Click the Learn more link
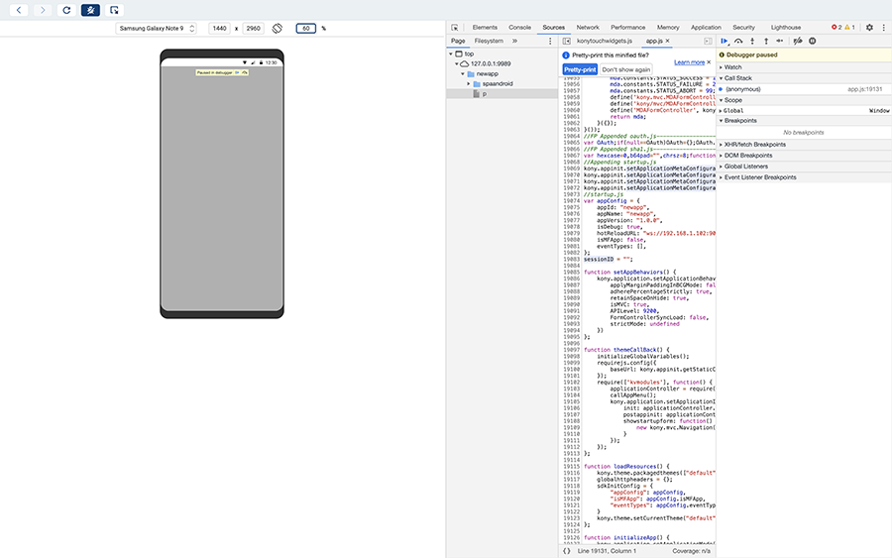Screen dimensions: 892x558 point(689,61)
